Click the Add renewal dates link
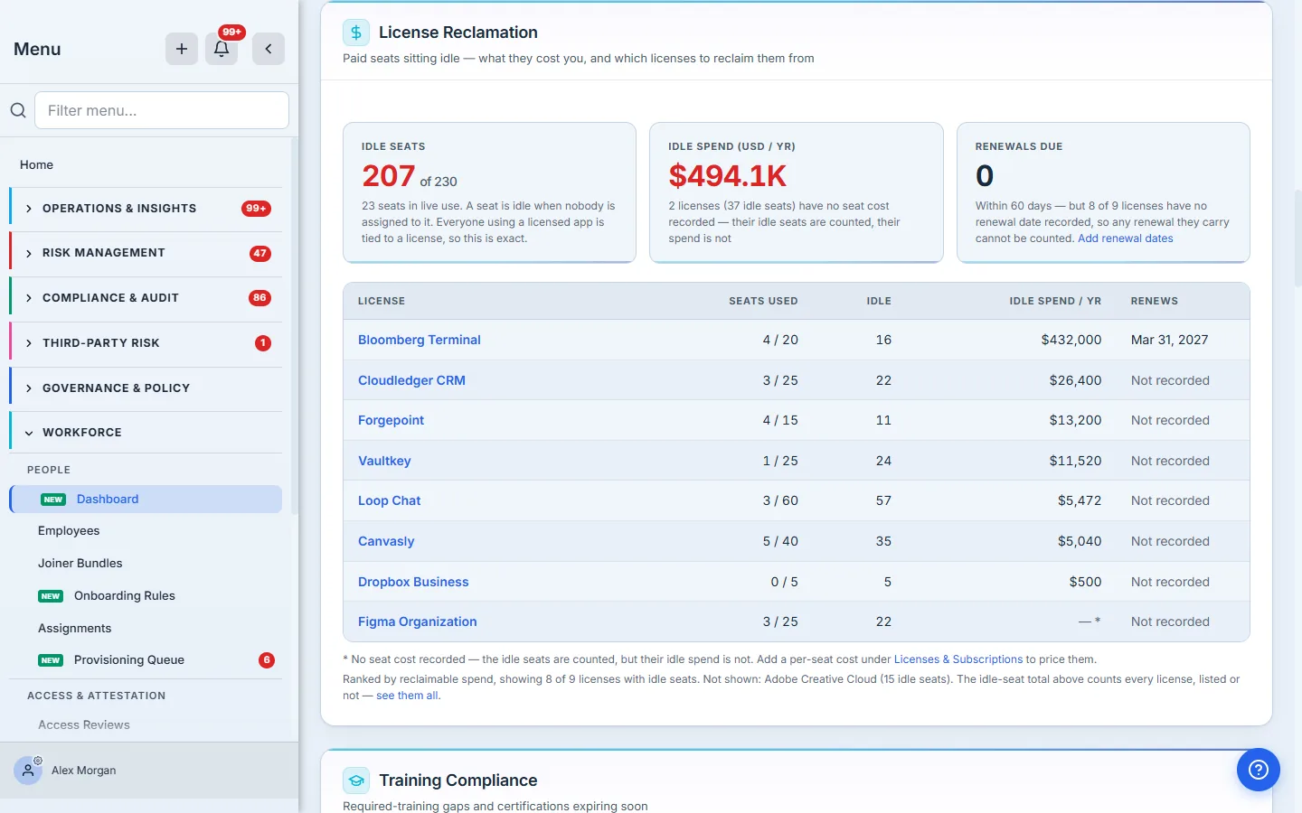 coord(1126,238)
